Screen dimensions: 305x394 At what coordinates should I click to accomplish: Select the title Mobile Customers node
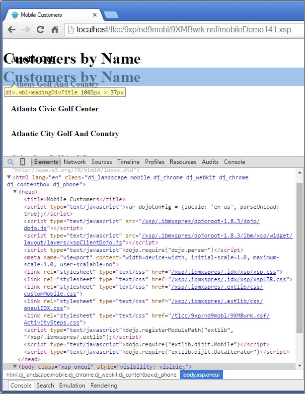click(x=75, y=199)
